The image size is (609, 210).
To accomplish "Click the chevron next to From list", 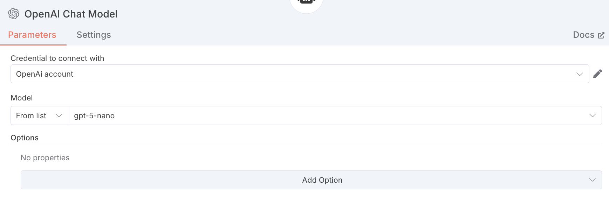I will click(59, 115).
